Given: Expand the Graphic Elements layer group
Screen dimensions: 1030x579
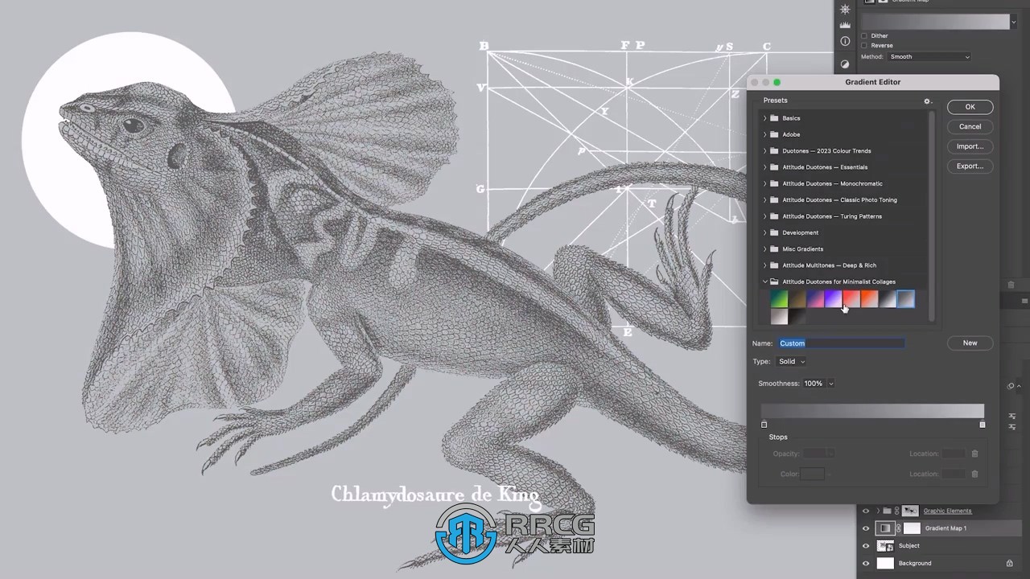Looking at the screenshot, I should pos(878,511).
